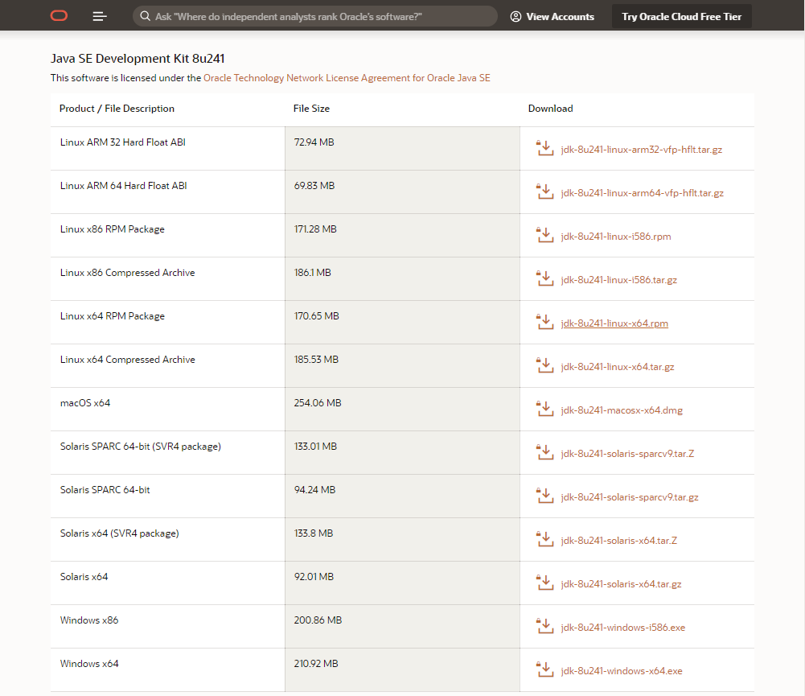Download jdk-8u241-solaris-sparcv9.tar.Z link
The image size is (805, 696).
[x=627, y=454]
